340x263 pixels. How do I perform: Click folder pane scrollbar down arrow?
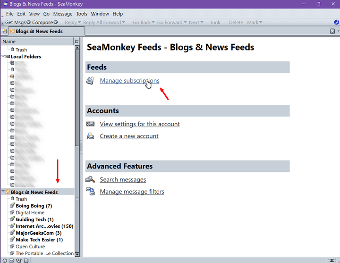pyautogui.click(x=77, y=254)
